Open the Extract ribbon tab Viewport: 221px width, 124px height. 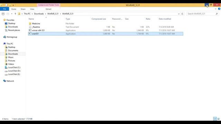pos(48,9)
